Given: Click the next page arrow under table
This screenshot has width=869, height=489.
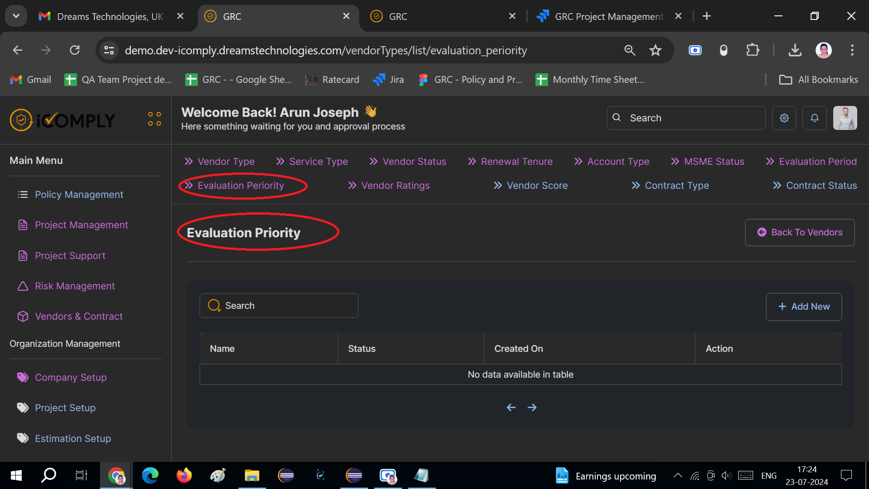Looking at the screenshot, I should coord(532,407).
